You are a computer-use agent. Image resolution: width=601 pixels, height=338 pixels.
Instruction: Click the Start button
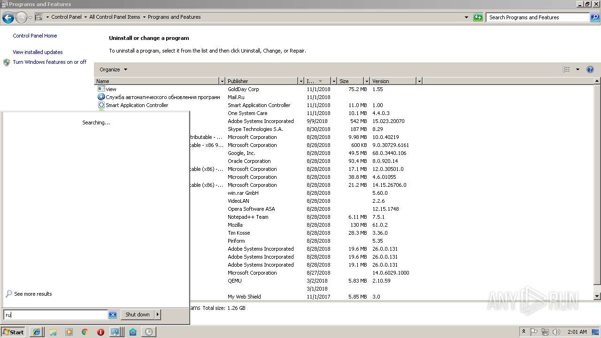[x=13, y=332]
